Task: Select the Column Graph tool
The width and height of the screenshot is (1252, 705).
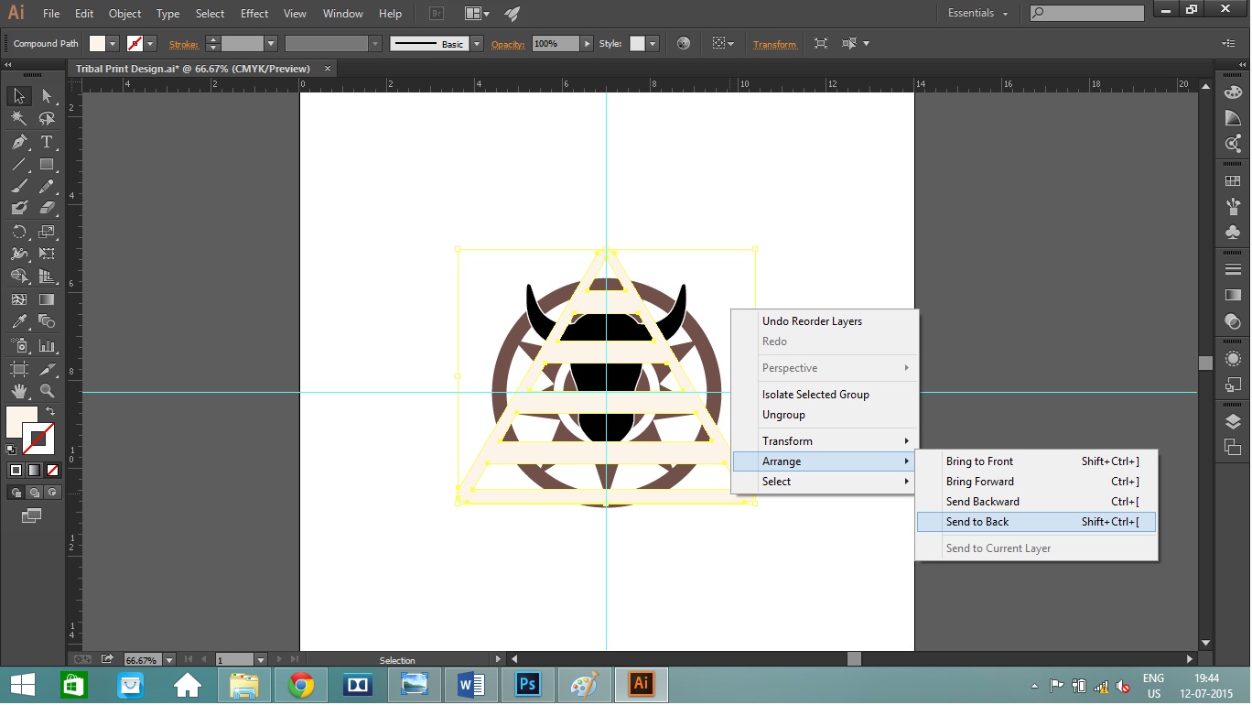Action: pos(47,346)
